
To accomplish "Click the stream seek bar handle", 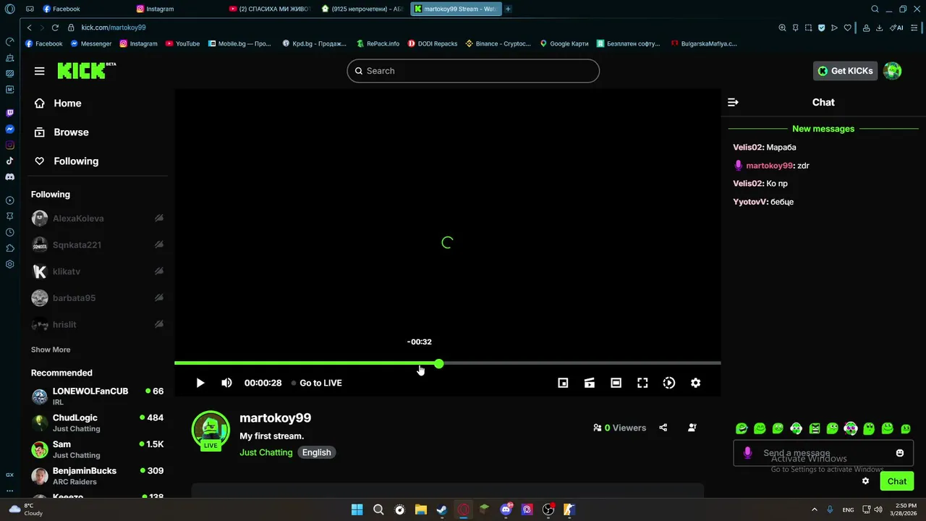I will [439, 363].
